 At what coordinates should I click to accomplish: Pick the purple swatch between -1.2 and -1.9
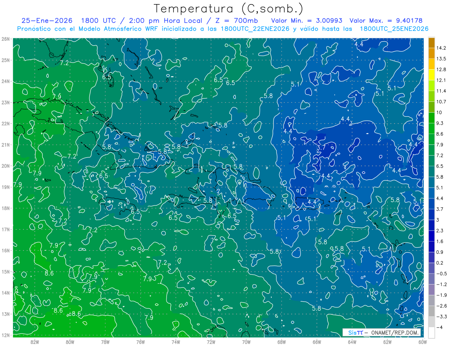(431, 290)
